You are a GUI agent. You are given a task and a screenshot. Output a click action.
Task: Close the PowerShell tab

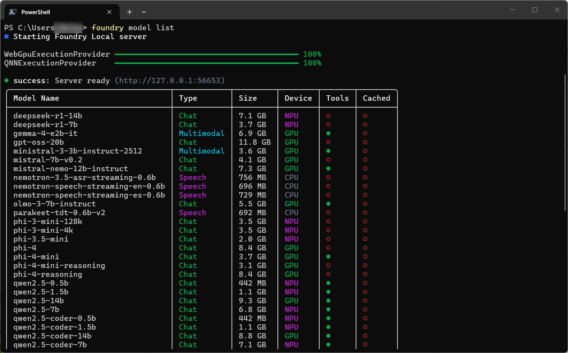(x=109, y=12)
